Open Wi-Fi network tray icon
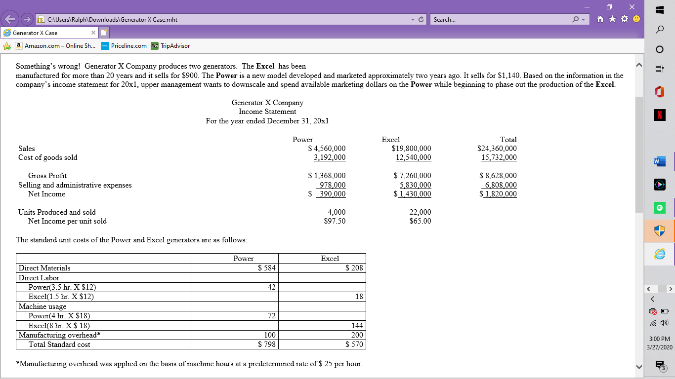This screenshot has height=379, width=675. [x=653, y=324]
